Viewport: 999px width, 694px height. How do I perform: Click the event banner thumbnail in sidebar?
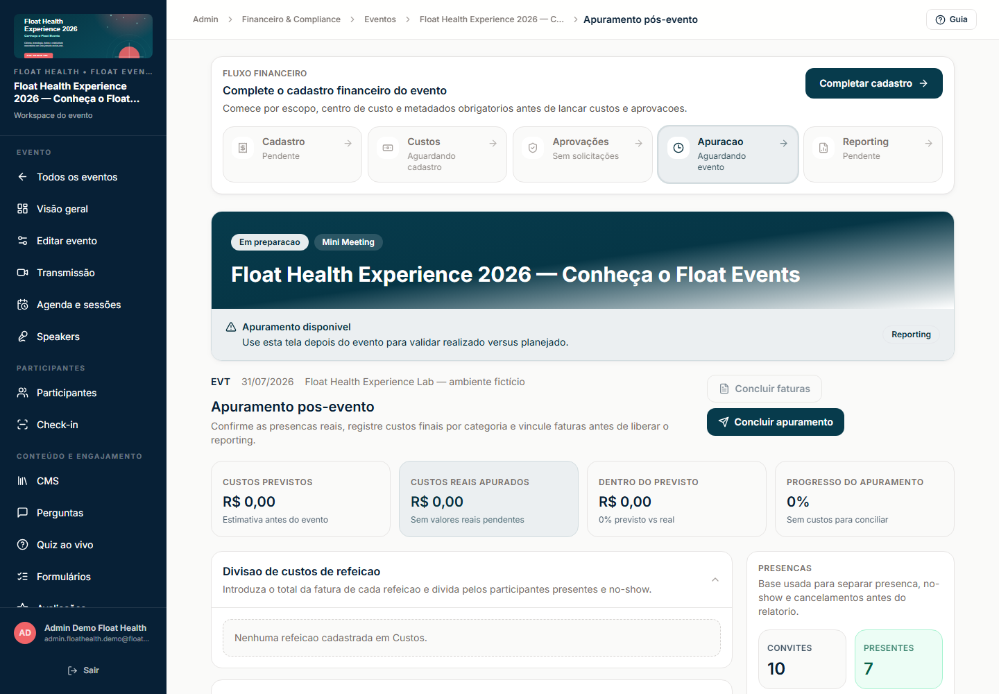83,36
